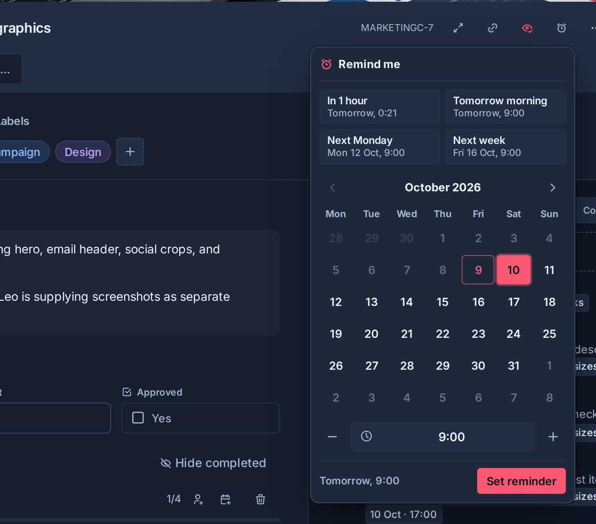Click the Design label chip
The width and height of the screenshot is (596, 524).
tap(83, 152)
